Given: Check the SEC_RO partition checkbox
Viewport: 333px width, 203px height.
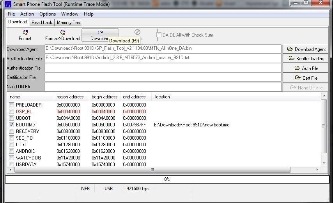Looking at the screenshot, I should pyautogui.click(x=11, y=138).
